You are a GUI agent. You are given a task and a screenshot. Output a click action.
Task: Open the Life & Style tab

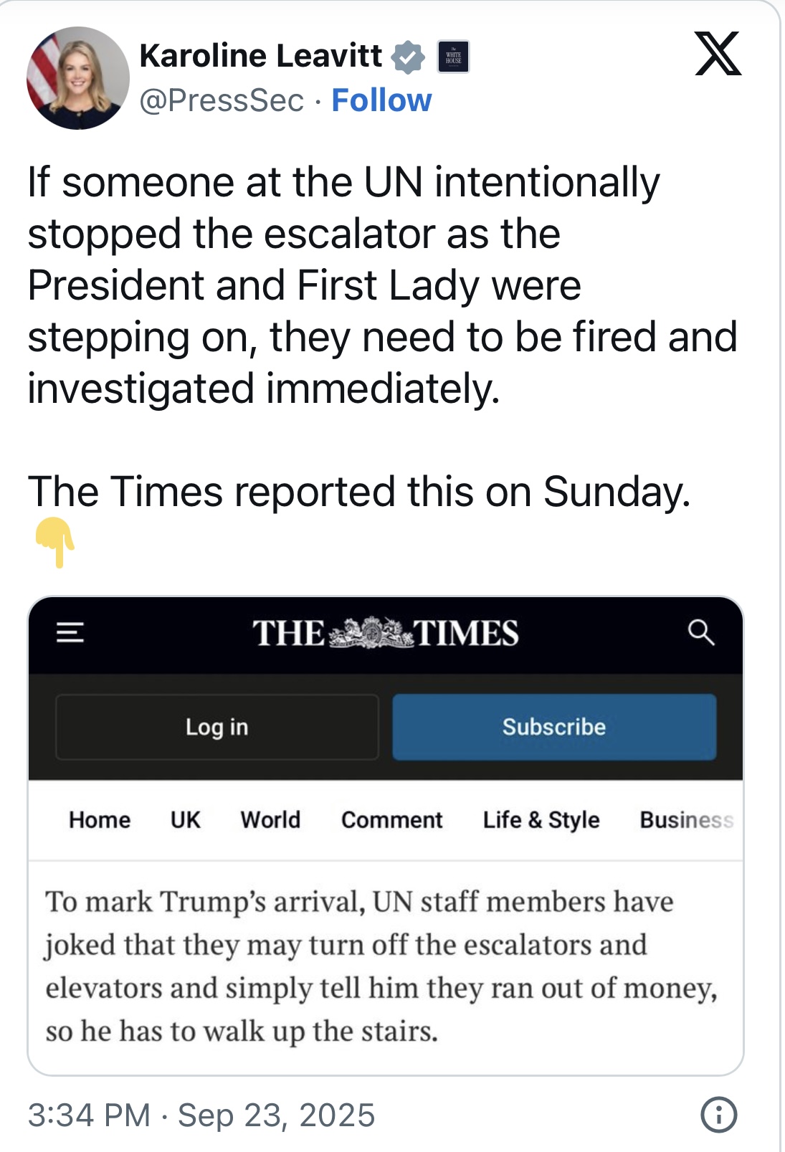point(541,819)
